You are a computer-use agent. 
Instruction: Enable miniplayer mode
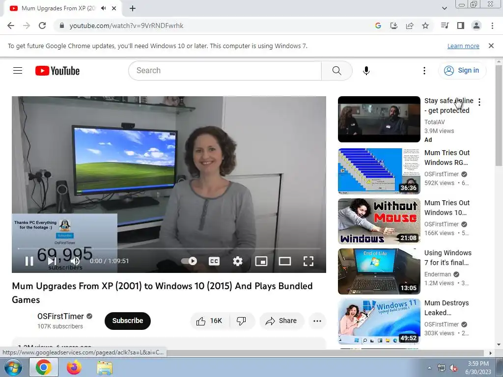(261, 261)
